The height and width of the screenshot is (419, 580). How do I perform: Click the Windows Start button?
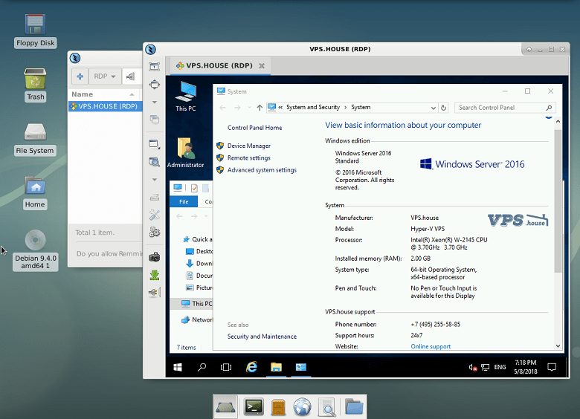click(178, 367)
